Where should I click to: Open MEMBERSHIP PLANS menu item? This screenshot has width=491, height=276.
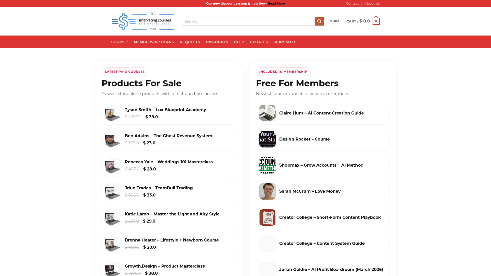click(154, 42)
